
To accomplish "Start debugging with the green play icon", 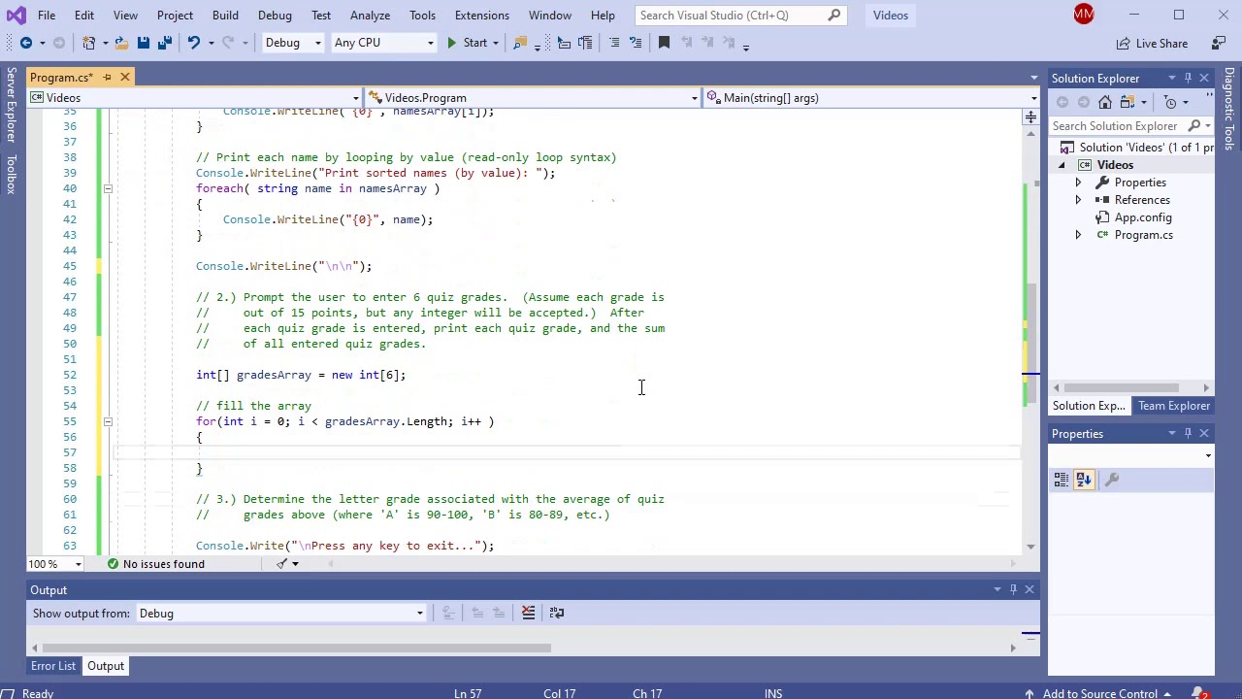I will click(451, 43).
